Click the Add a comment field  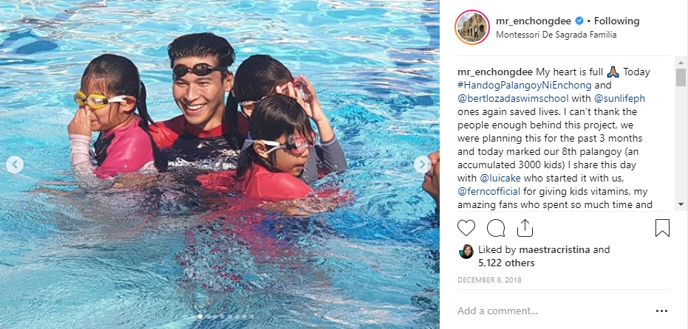point(552,311)
